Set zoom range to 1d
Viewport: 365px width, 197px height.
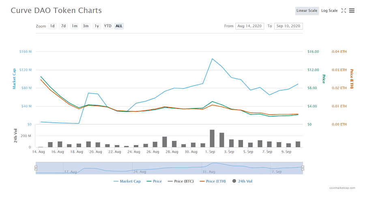(x=52, y=26)
